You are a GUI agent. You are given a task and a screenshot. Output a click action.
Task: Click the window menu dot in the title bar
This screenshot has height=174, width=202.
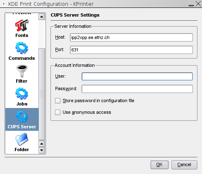pos(4,4)
